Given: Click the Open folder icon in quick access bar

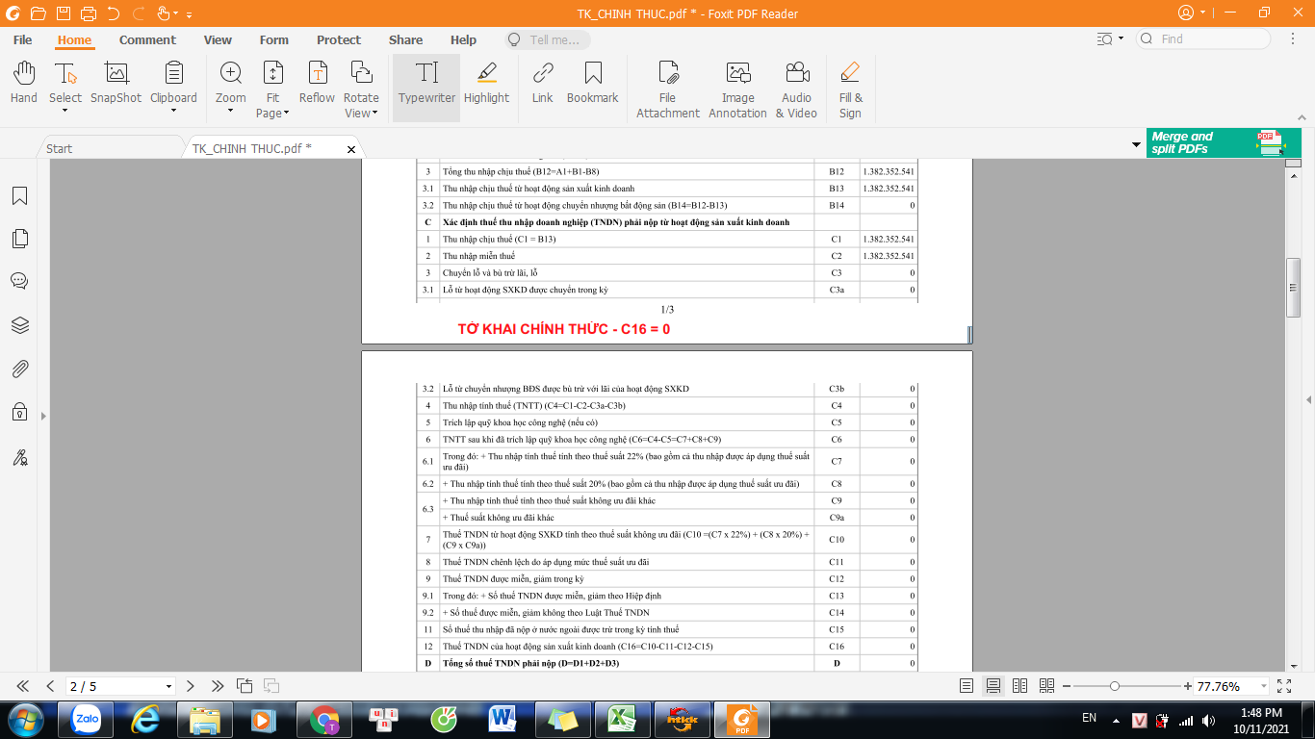Looking at the screenshot, I should 38,13.
